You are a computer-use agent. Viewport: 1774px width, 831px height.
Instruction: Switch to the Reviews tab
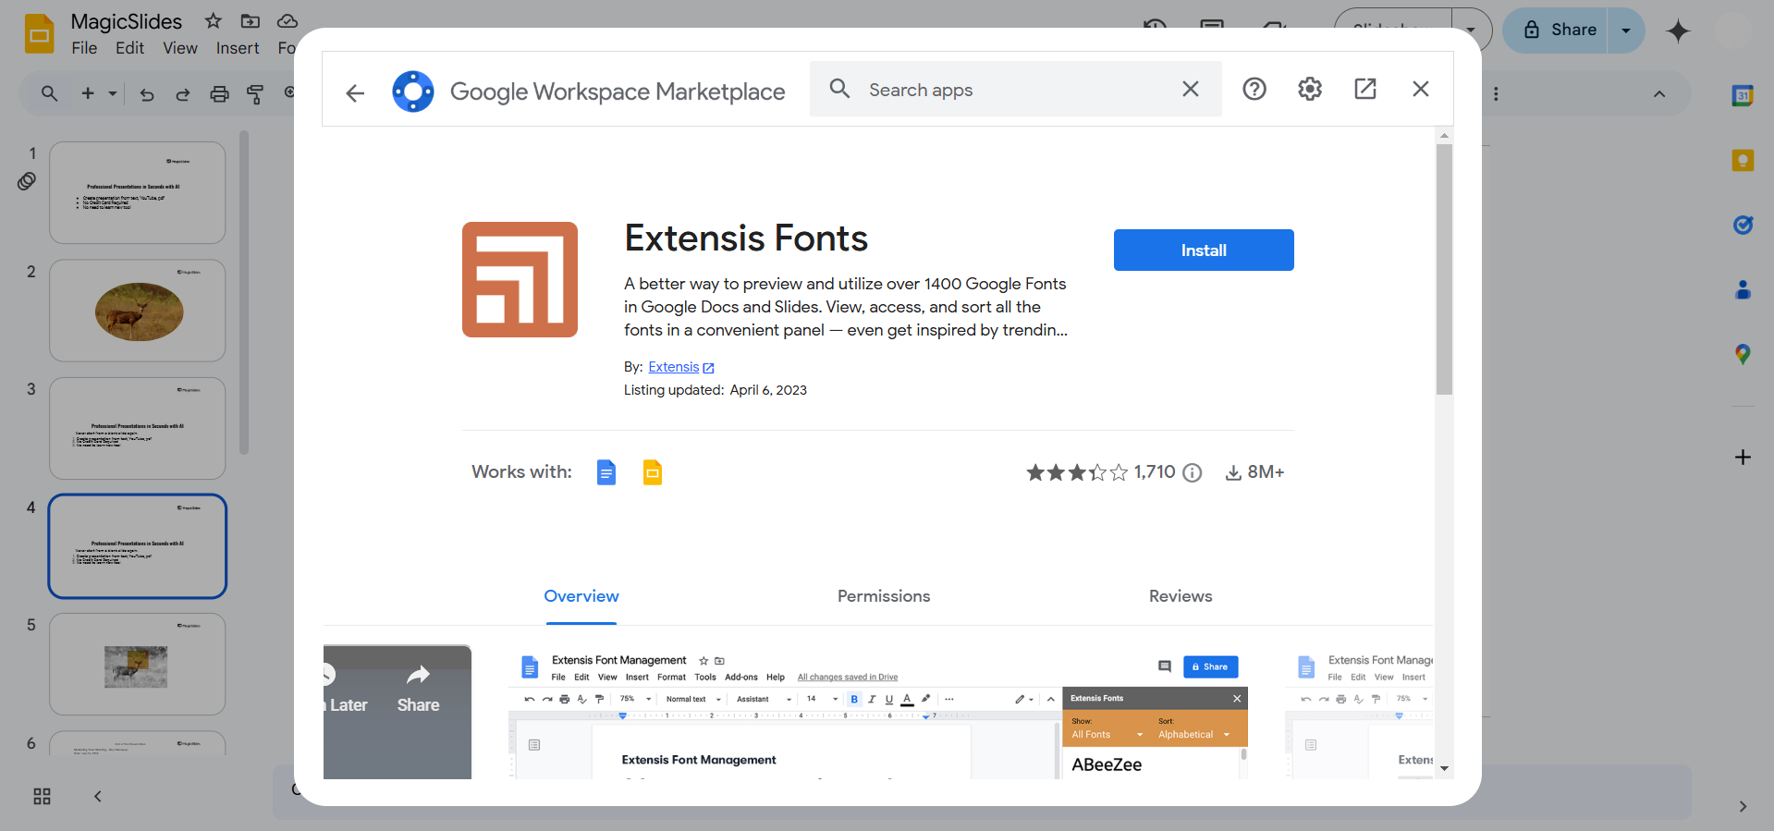[1180, 596]
